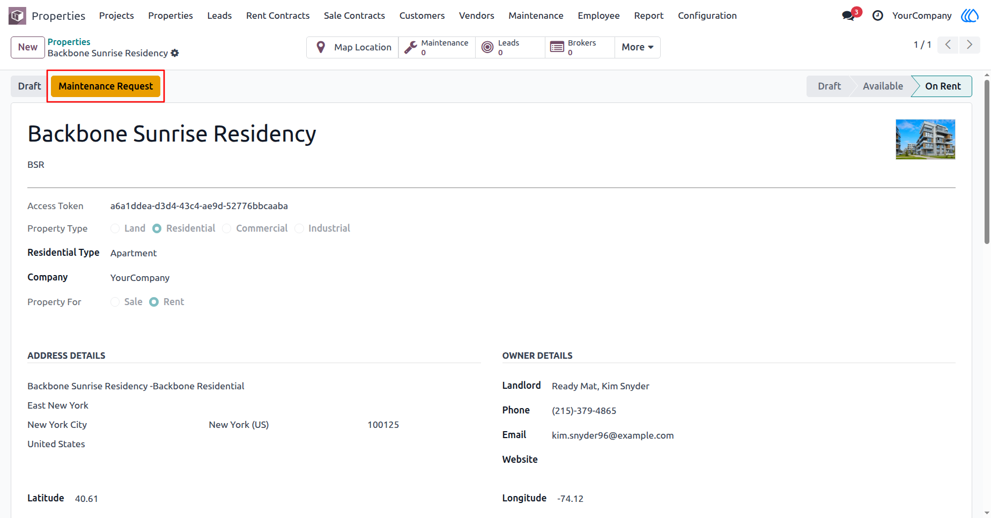Image resolution: width=991 pixels, height=518 pixels.
Task: Click the Latitude value 40.61
Action: coord(86,499)
